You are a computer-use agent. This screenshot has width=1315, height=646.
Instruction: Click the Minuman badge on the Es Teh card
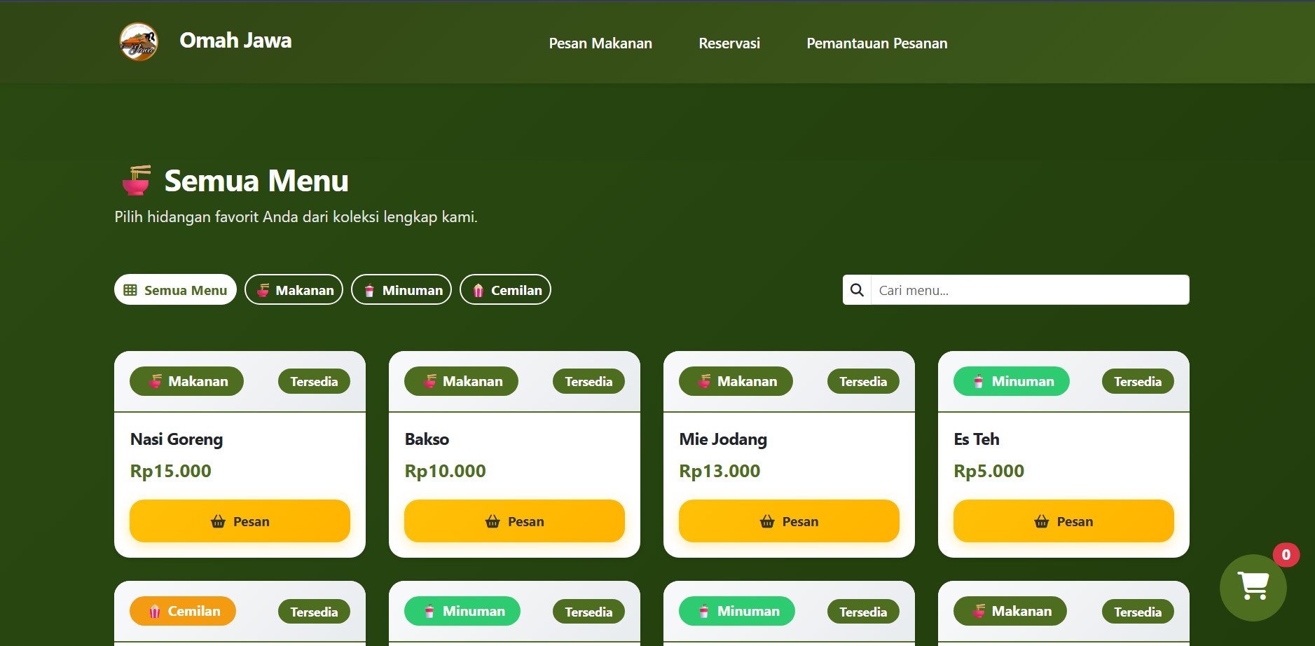tap(1011, 381)
